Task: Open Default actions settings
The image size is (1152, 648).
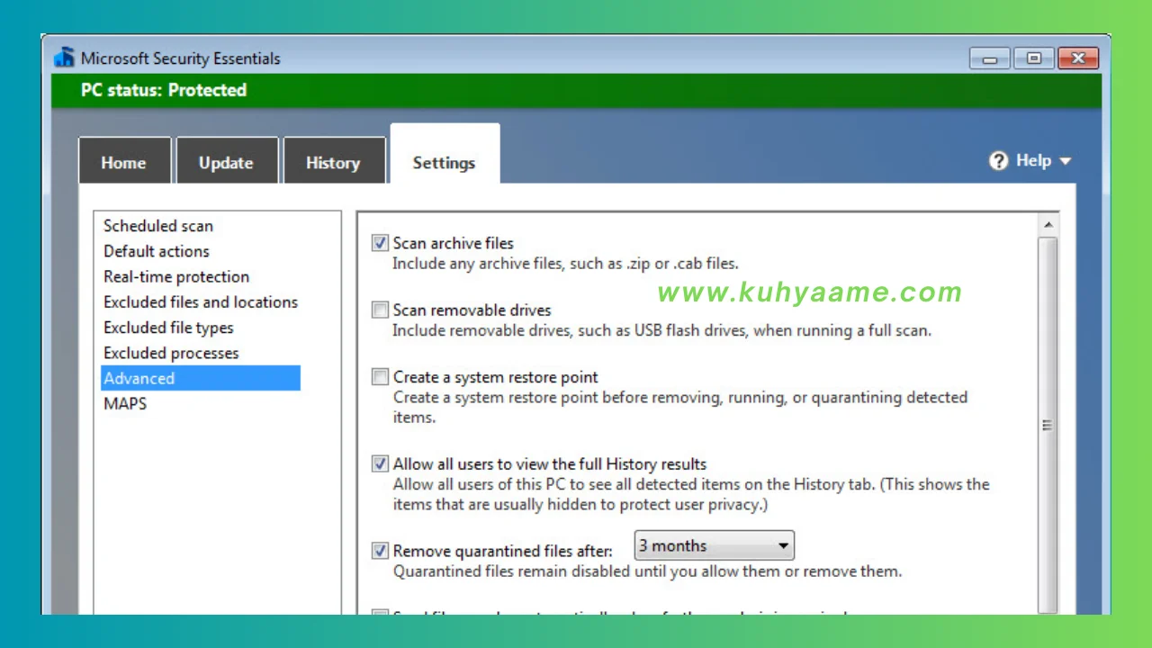Action: pos(157,251)
